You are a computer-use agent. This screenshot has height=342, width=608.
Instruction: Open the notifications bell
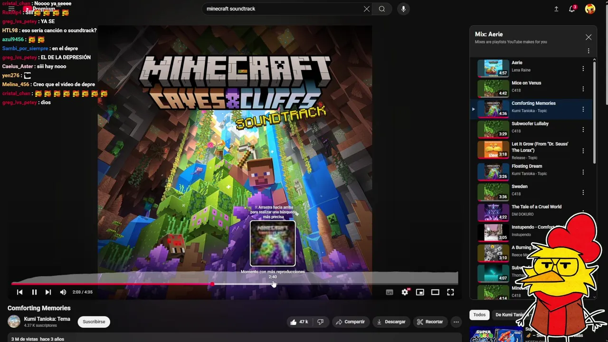[572, 9]
